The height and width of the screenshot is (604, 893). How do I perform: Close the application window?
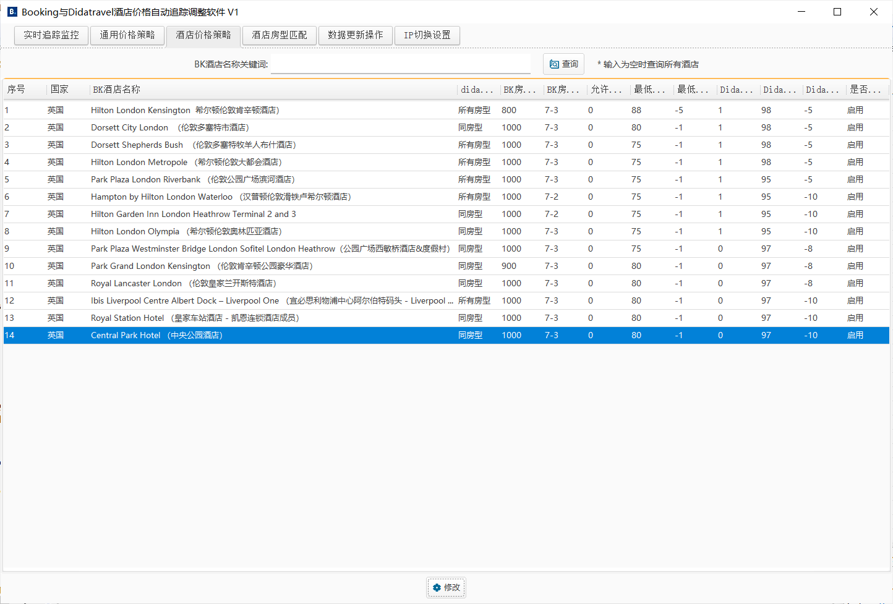[x=874, y=12]
